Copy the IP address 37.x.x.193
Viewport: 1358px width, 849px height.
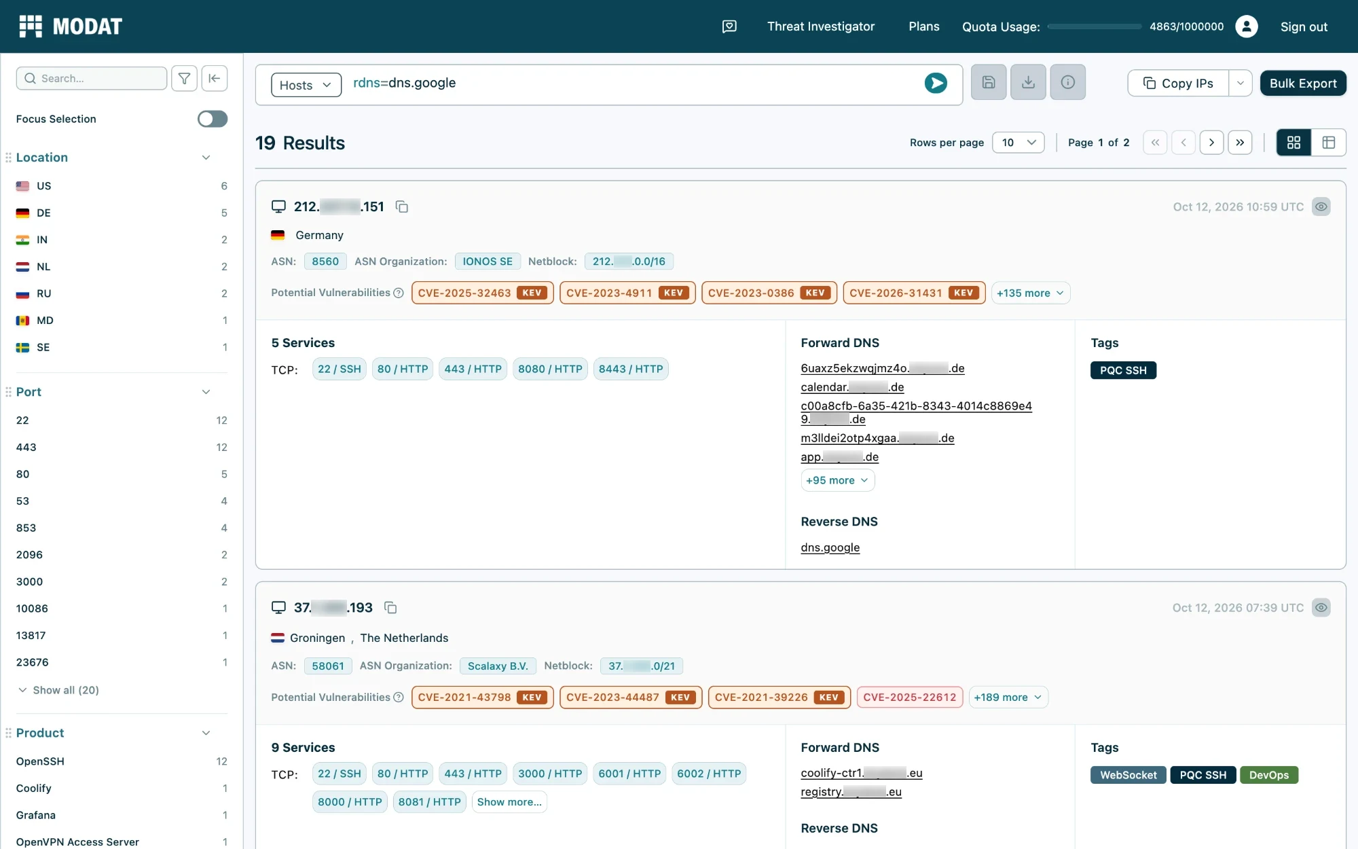coord(390,607)
